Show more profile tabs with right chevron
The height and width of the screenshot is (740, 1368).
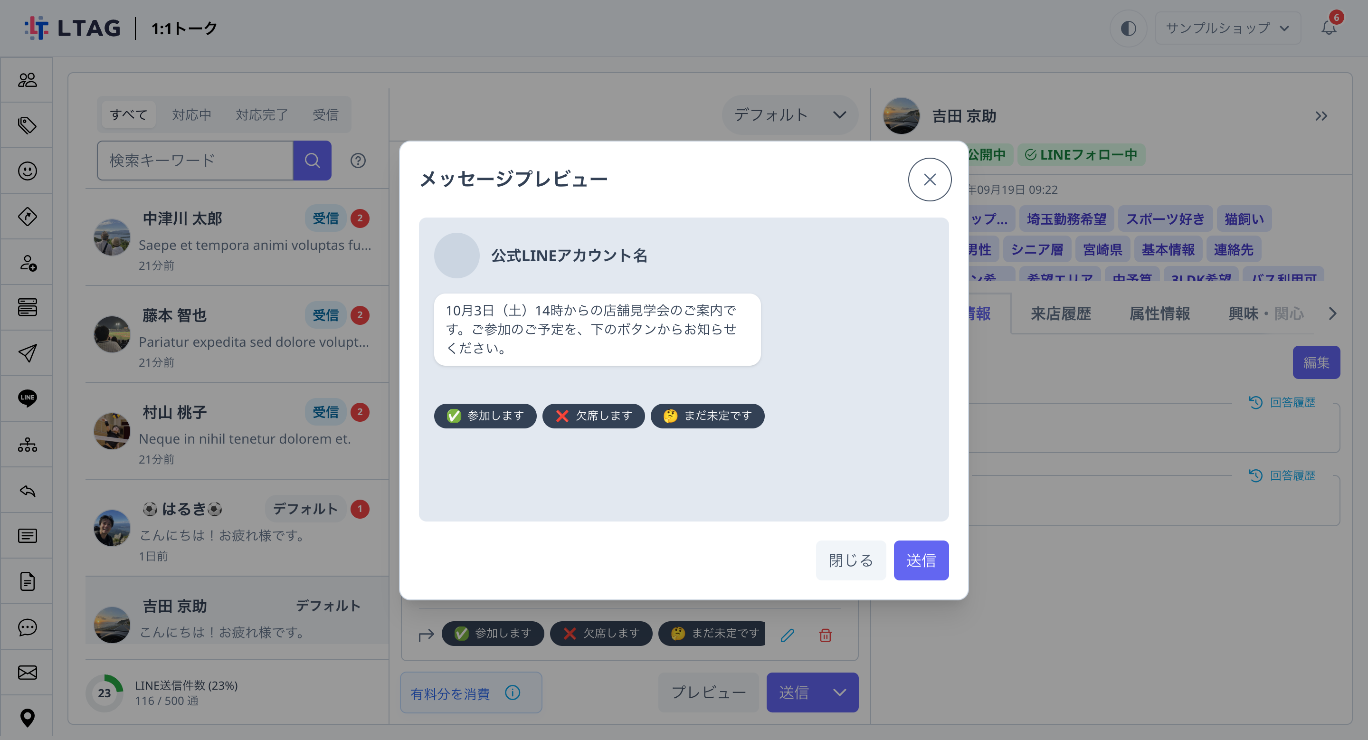coord(1332,313)
